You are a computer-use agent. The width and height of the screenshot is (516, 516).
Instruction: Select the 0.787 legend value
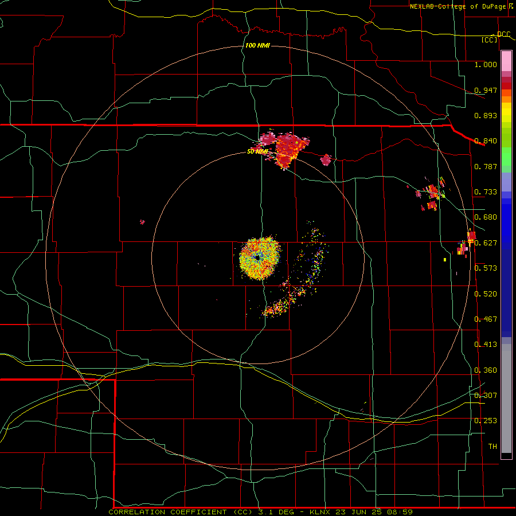tap(486, 166)
